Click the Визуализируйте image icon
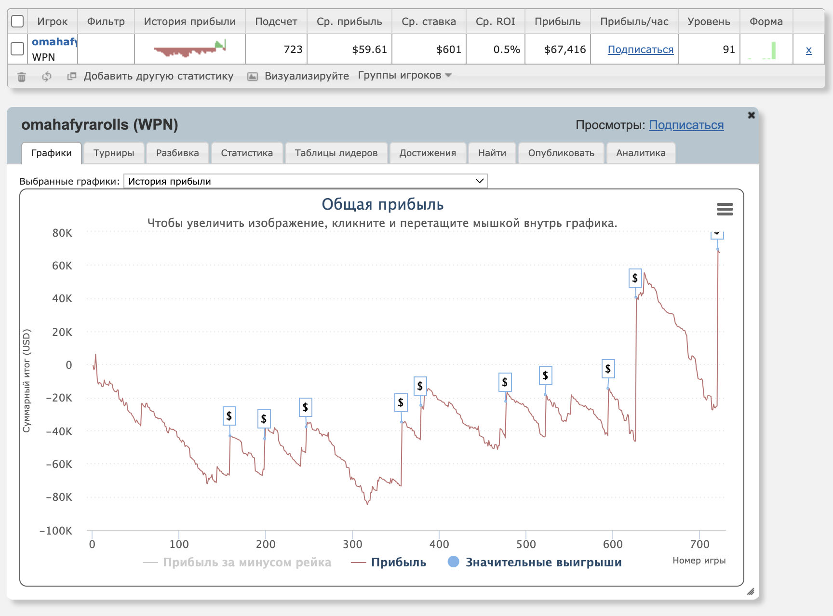 pyautogui.click(x=253, y=77)
